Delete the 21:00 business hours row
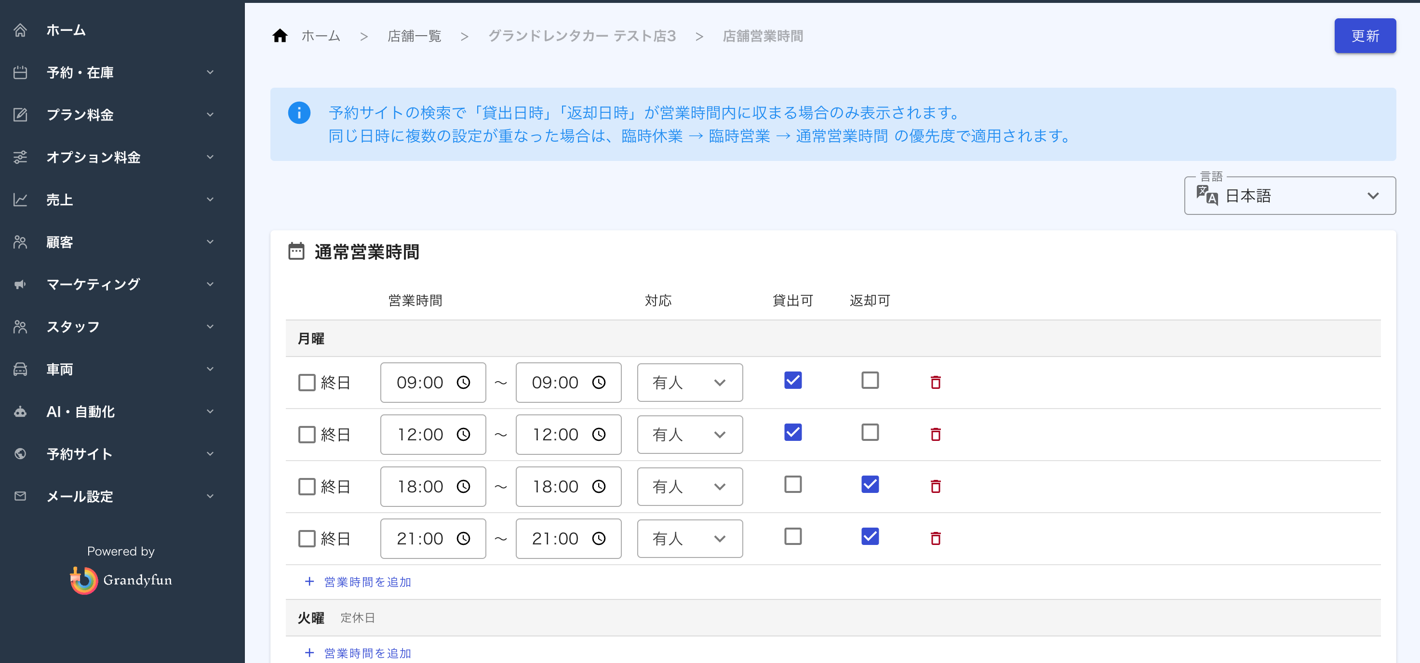Viewport: 1420px width, 663px height. click(x=936, y=538)
